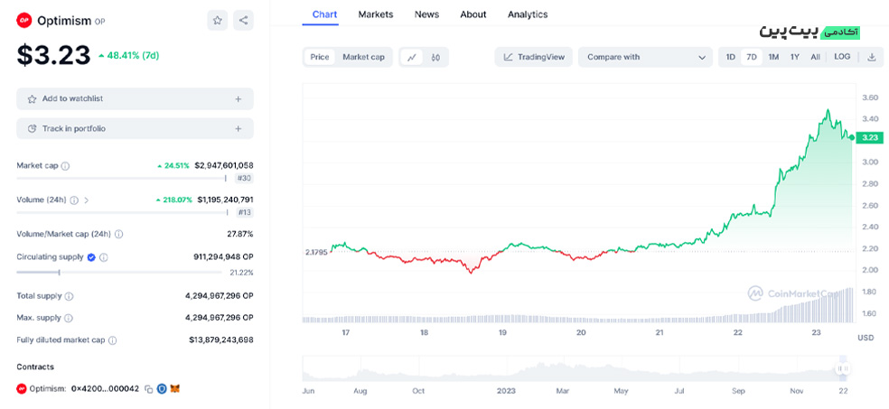Select the candlestick chart icon
This screenshot has height=409, width=889.
click(x=435, y=57)
